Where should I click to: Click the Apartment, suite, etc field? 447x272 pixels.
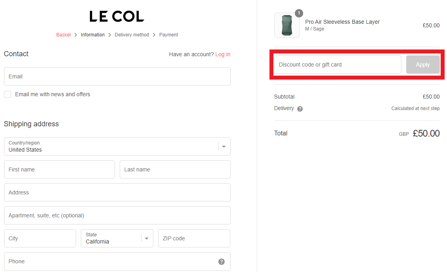pyautogui.click(x=117, y=215)
